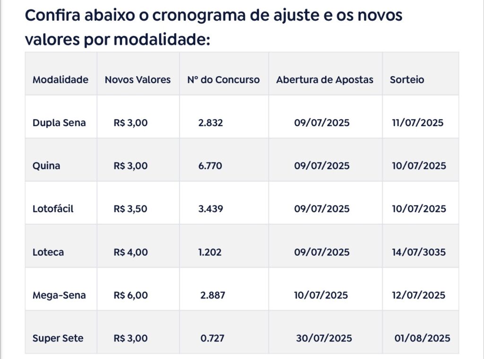Image resolution: width=484 pixels, height=359 pixels.
Task: Click the Abertura de Apostas header
Action: pos(325,79)
